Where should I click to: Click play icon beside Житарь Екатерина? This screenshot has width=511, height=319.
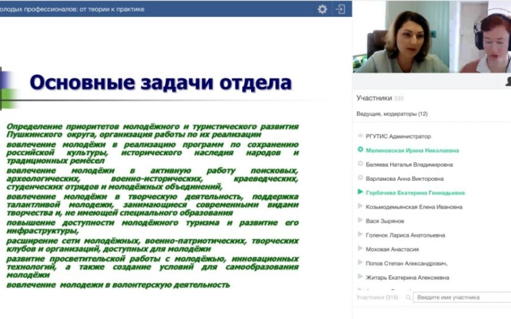coord(360,276)
